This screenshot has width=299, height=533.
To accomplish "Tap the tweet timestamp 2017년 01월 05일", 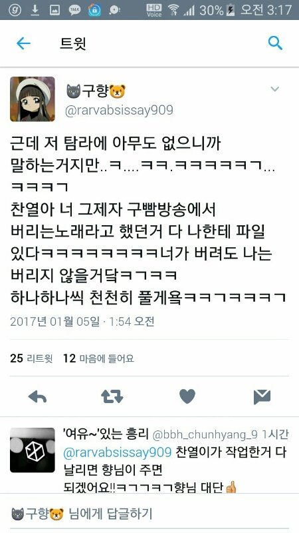I will point(55,322).
